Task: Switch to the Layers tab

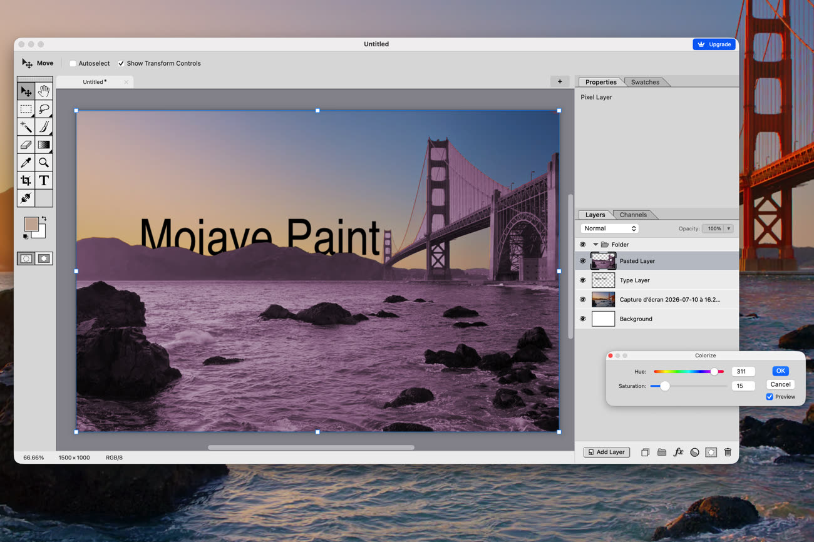Action: pyautogui.click(x=595, y=215)
